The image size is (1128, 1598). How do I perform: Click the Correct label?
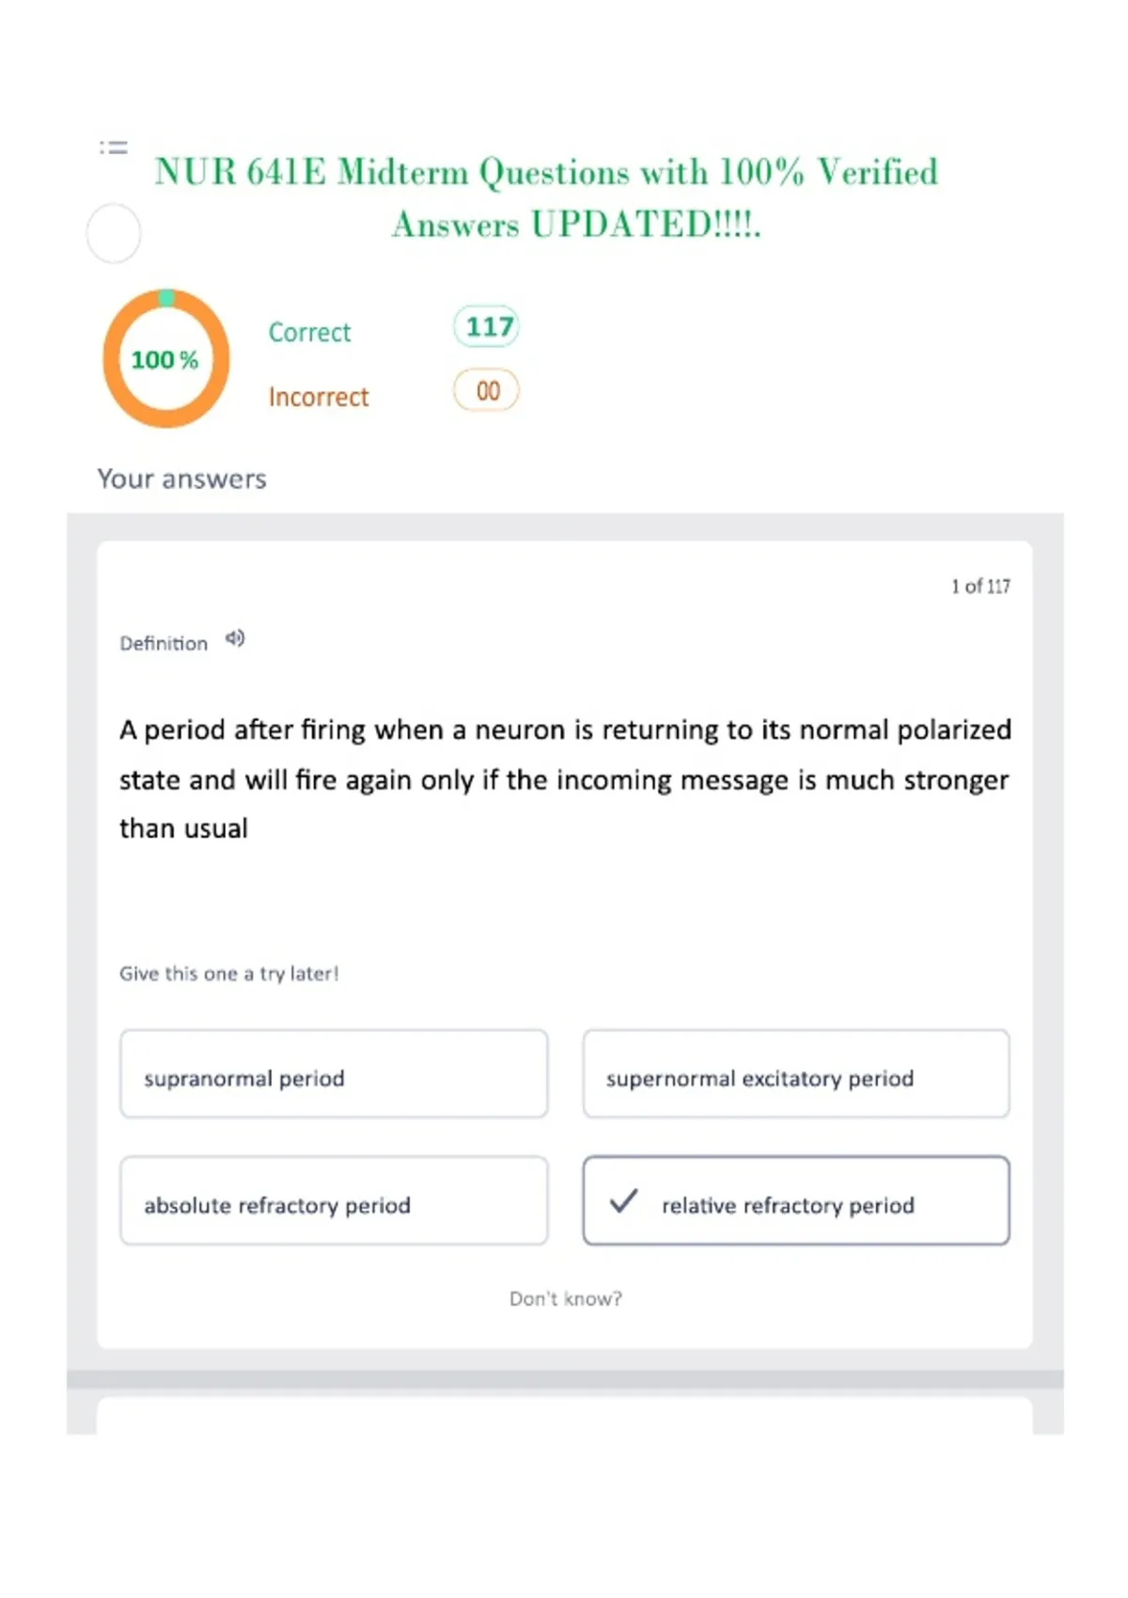point(309,333)
